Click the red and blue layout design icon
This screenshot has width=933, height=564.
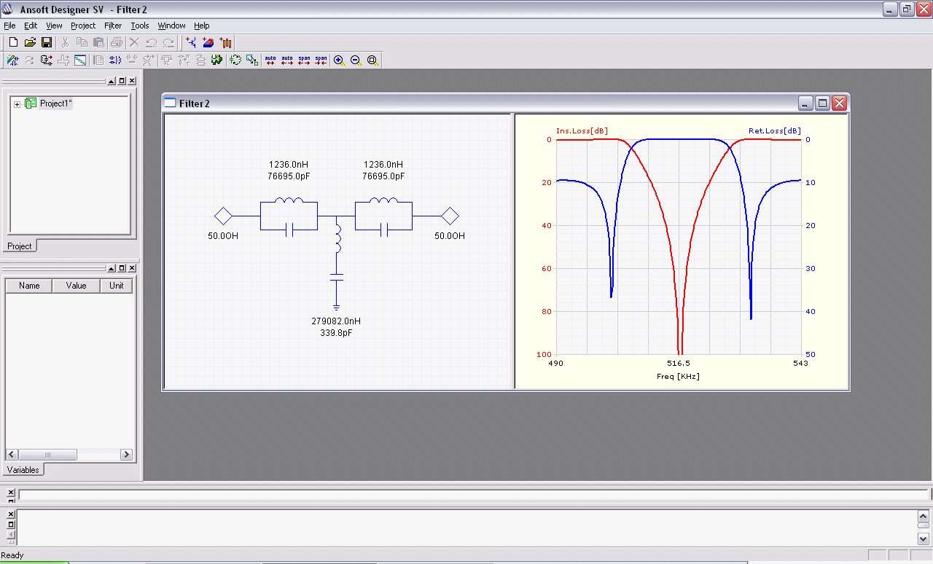click(x=208, y=42)
